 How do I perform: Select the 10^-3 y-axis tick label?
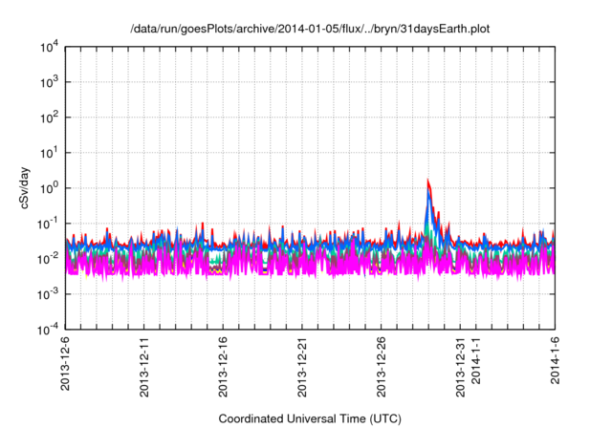(x=47, y=294)
